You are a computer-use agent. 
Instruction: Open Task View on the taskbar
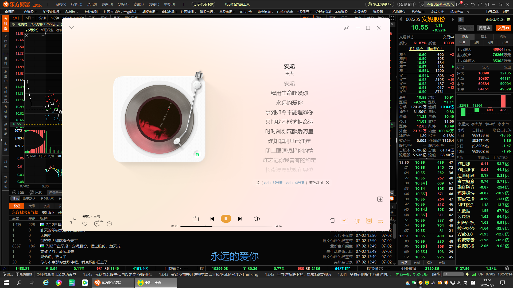pyautogui.click(x=32, y=283)
